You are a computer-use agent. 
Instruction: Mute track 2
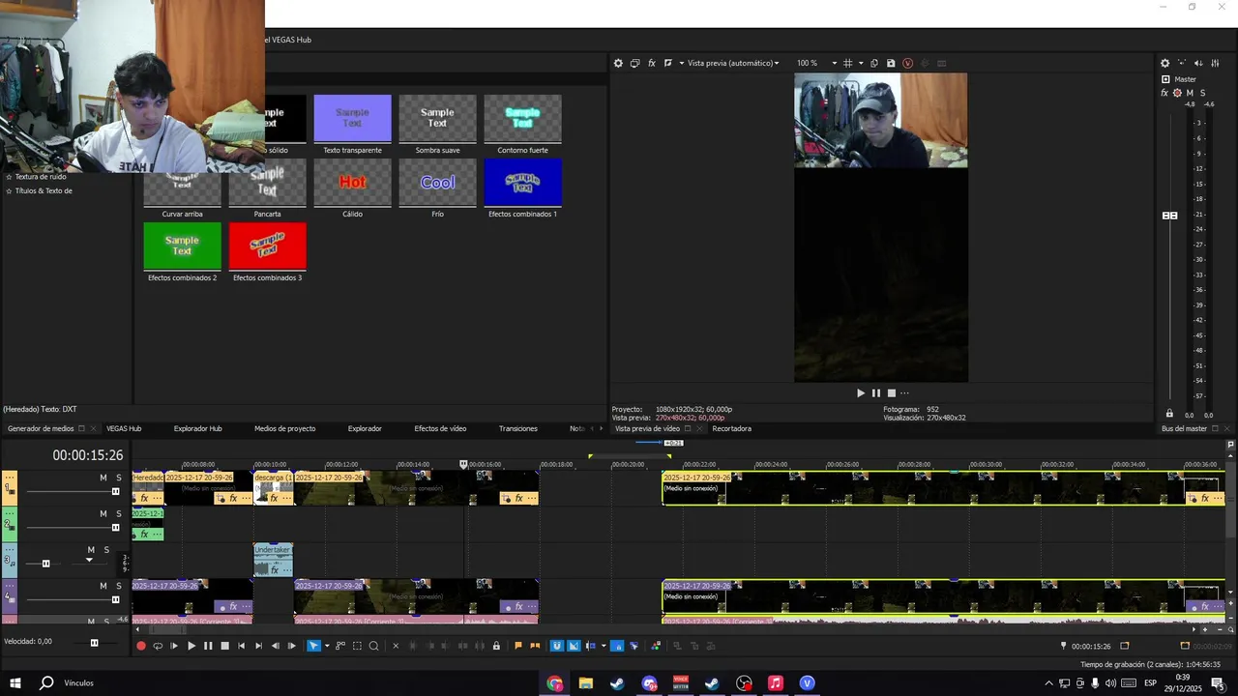pos(103,513)
